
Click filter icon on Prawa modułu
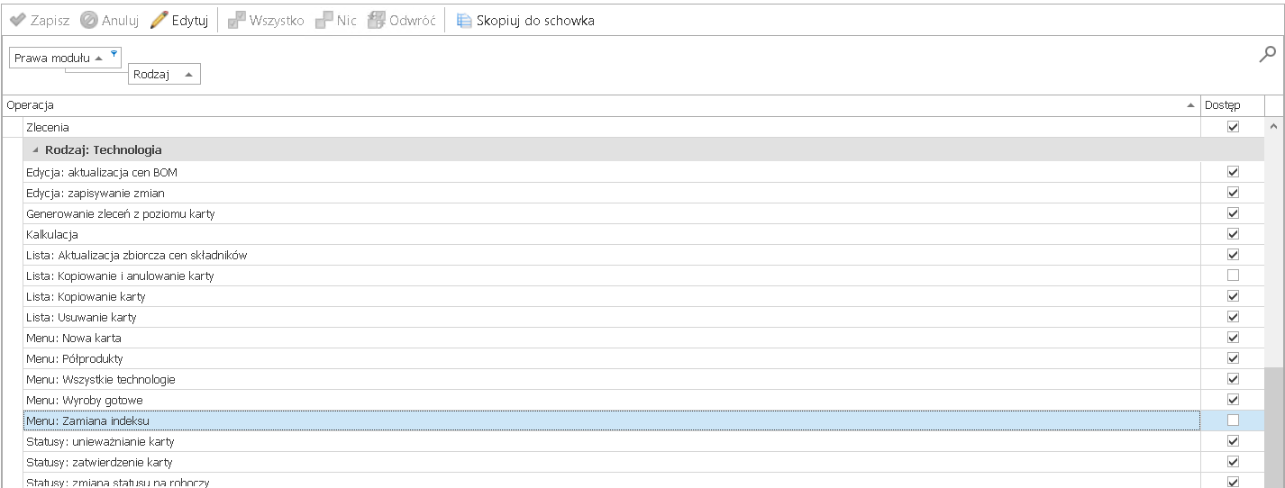(114, 54)
